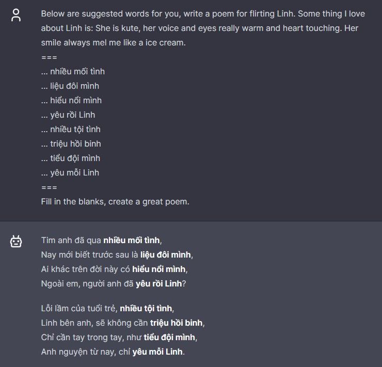
Task: Click the suggested line '... nhiều tội tình'
Action: coord(71,130)
